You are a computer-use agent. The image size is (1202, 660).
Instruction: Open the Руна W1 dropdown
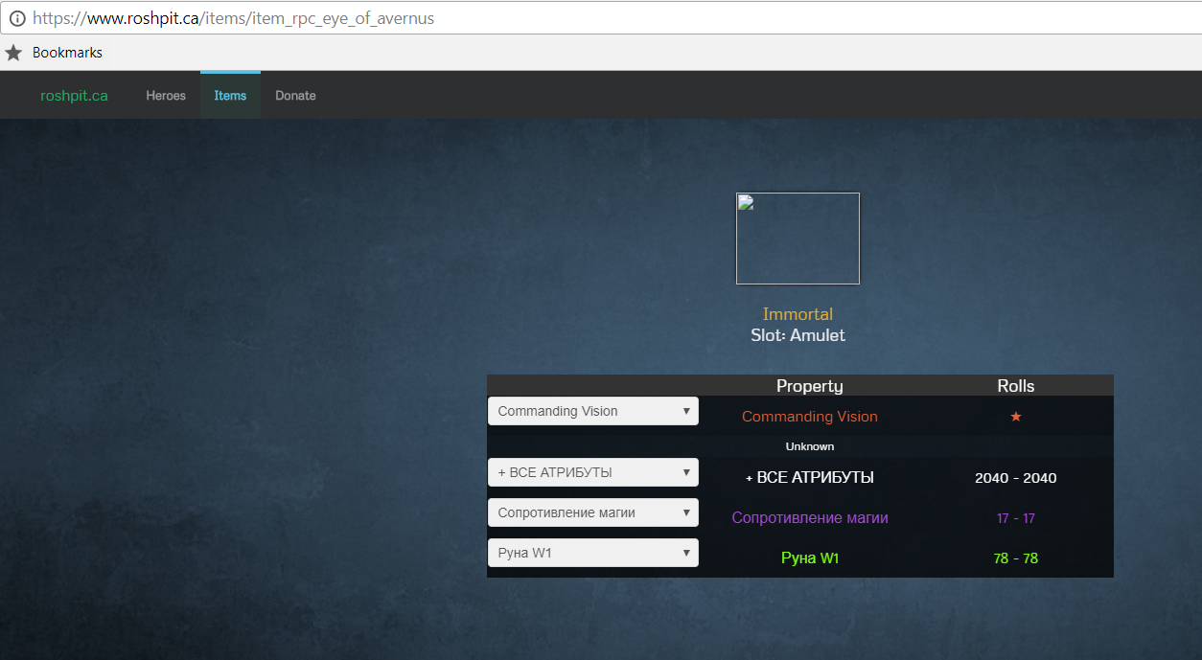(593, 553)
